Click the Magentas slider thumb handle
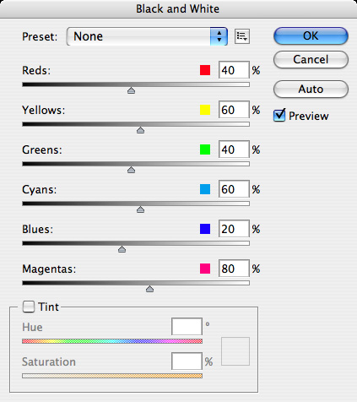Viewport: 357px width, 402px height. 149,289
